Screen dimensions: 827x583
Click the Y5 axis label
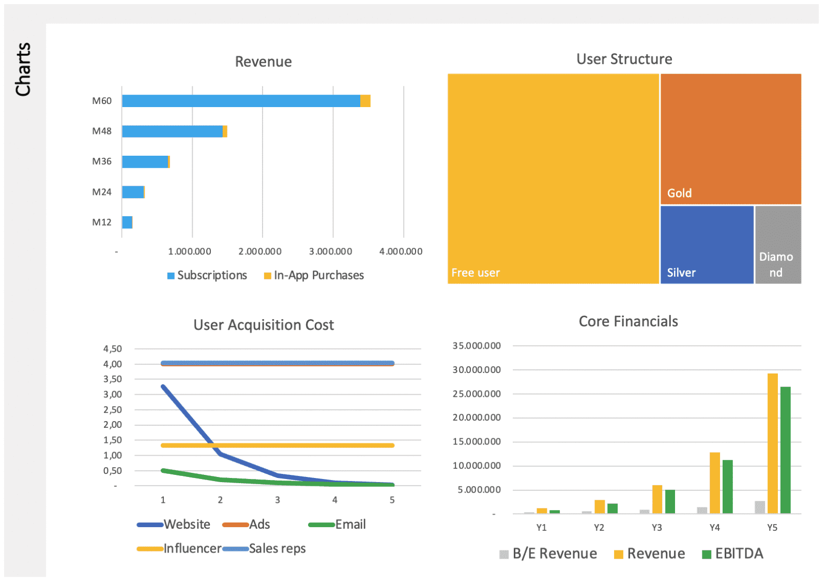click(x=772, y=528)
